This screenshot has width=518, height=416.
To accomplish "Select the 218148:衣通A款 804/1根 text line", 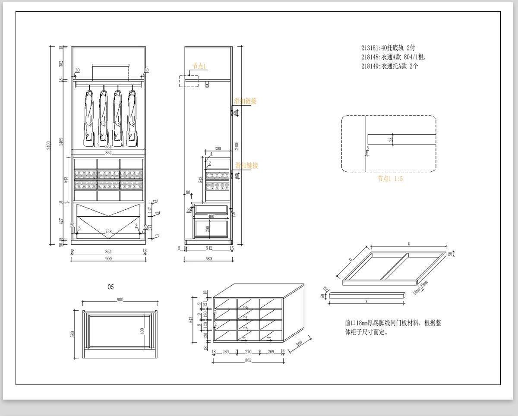I will (x=393, y=57).
